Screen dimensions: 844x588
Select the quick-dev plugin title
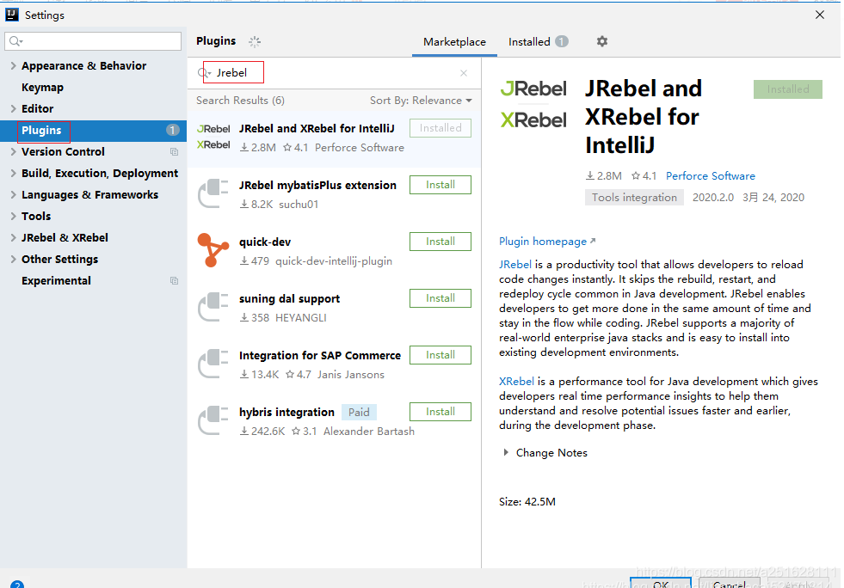(x=265, y=242)
